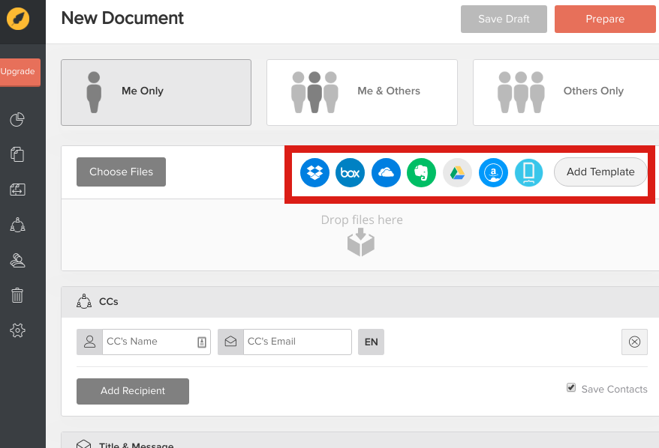This screenshot has height=448, width=659.
Task: Open the dashboard pie chart icon
Action: pyautogui.click(x=17, y=120)
